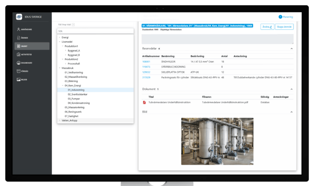Click the Fäll ihop träd label
The width and height of the screenshot is (314, 186).
pyautogui.click(x=65, y=25)
